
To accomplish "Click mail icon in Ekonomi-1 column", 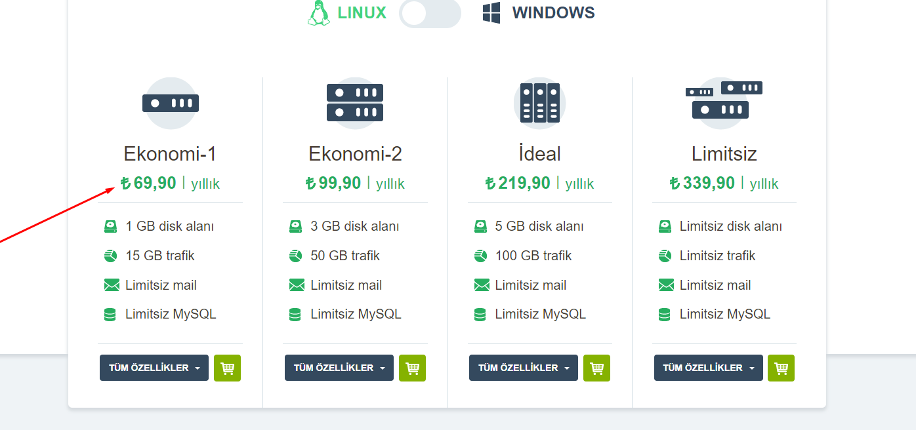I will pos(112,285).
